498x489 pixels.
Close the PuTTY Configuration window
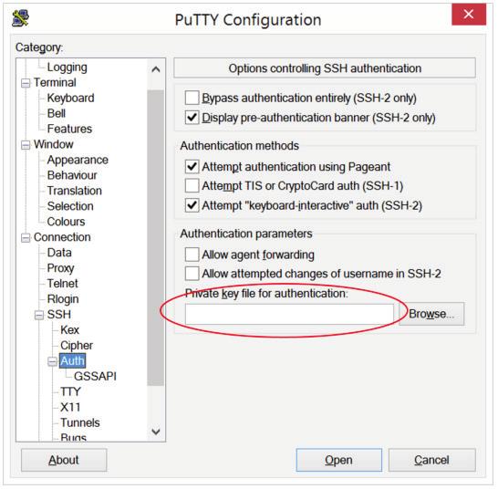(x=469, y=15)
